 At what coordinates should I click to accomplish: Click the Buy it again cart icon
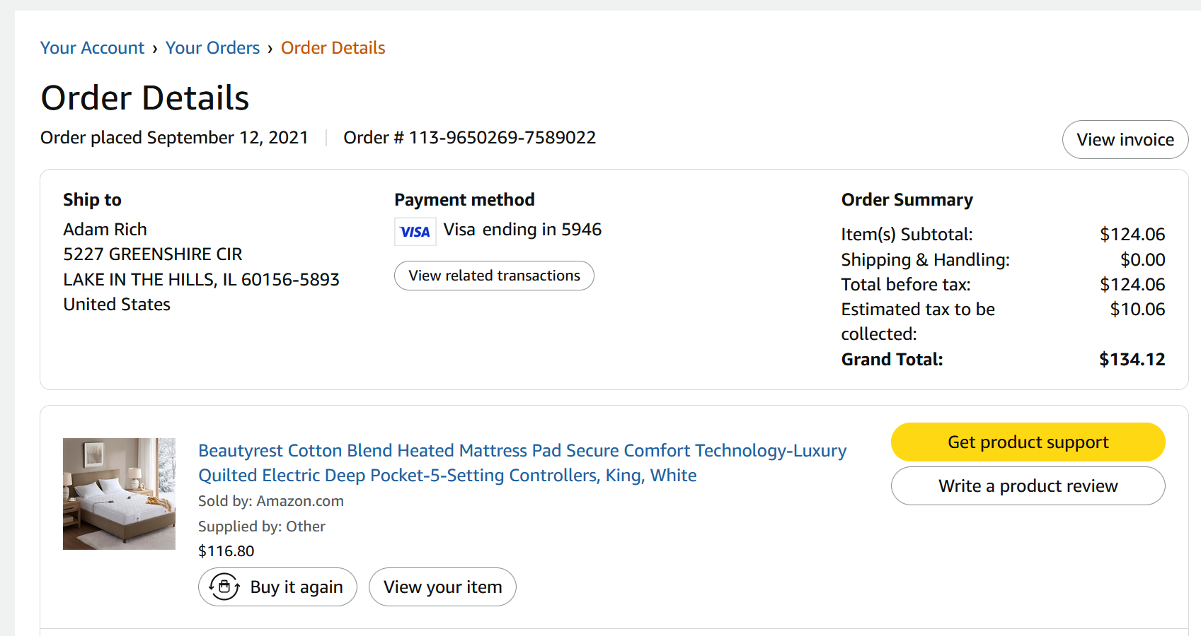coord(224,587)
